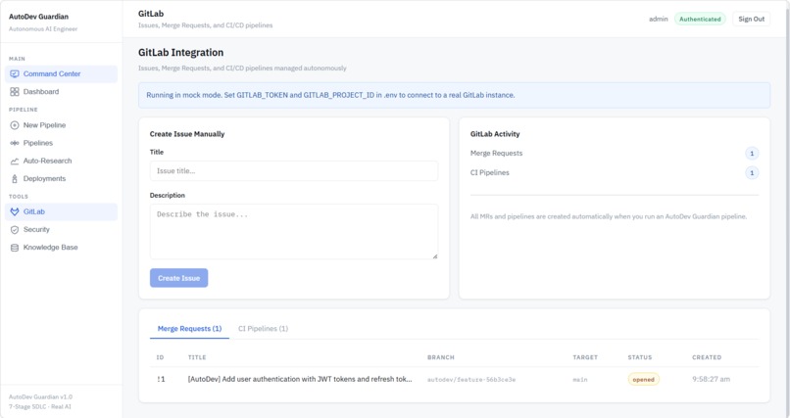Screen dimensions: 790x418
Task: Click merge request ID !1
Action: [x=161, y=379]
